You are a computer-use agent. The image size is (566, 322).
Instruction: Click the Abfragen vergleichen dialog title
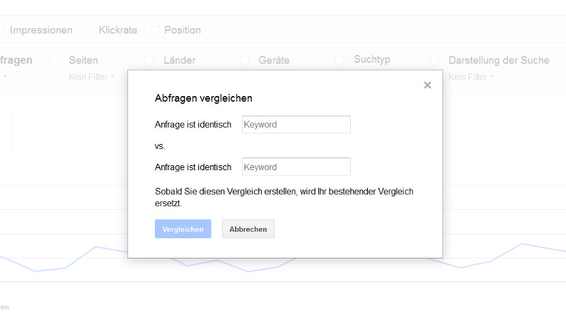click(x=203, y=99)
